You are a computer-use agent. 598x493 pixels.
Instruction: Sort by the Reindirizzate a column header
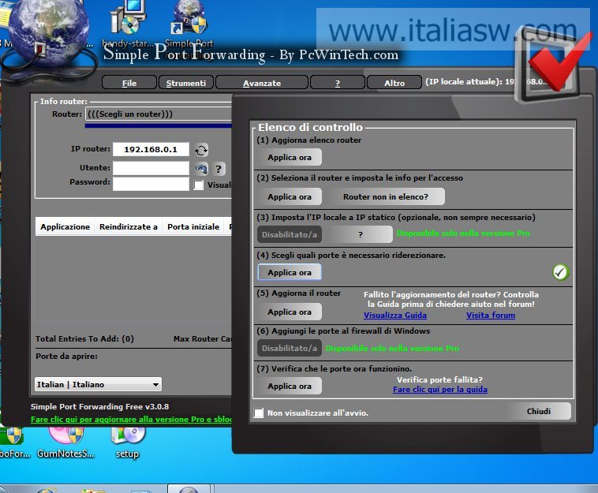pyautogui.click(x=128, y=226)
